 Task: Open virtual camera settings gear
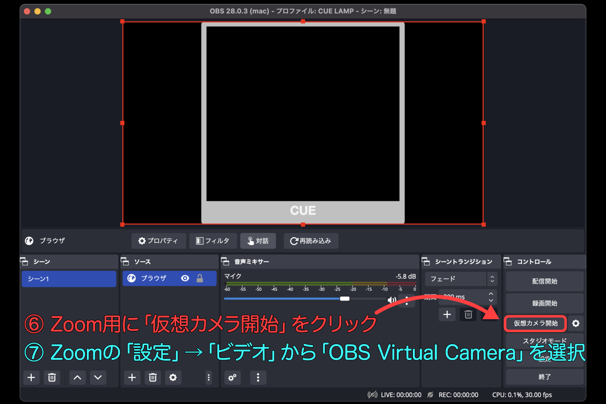click(576, 323)
